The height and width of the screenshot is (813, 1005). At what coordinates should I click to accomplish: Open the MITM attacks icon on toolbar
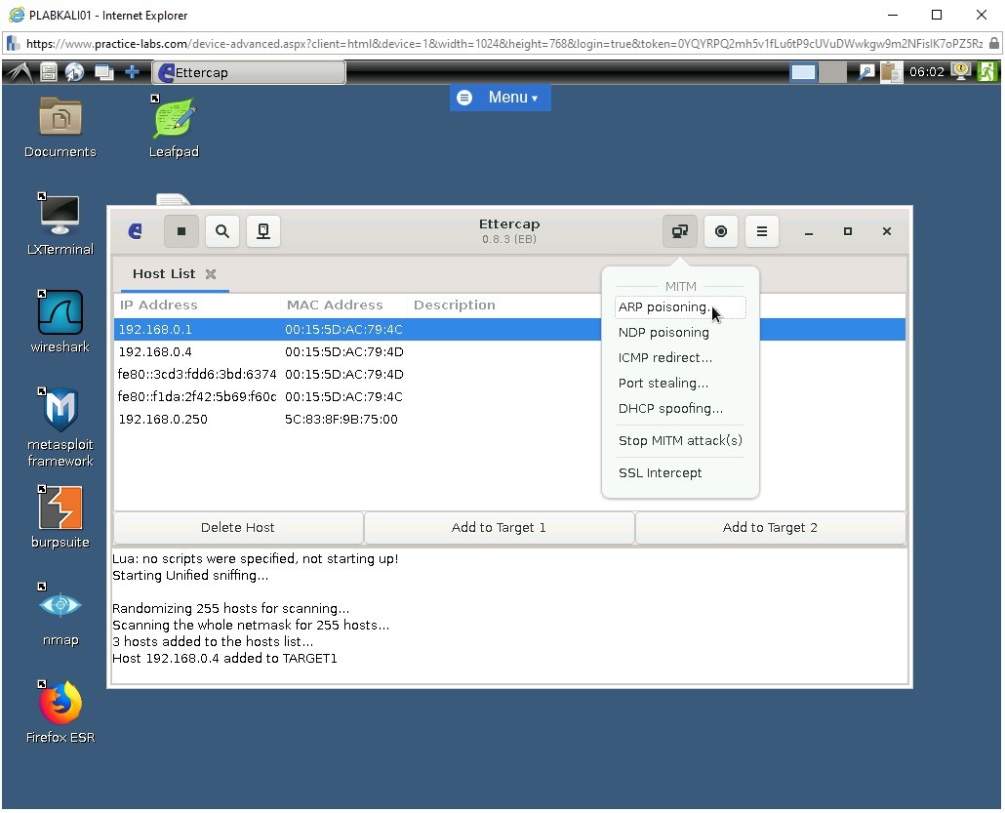679,231
